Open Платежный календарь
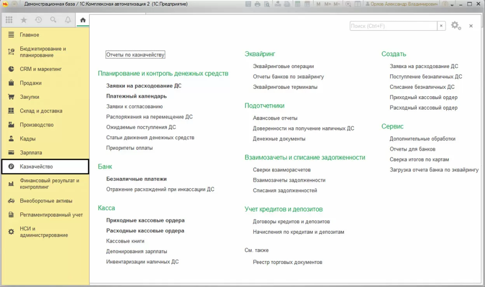 pos(136,96)
